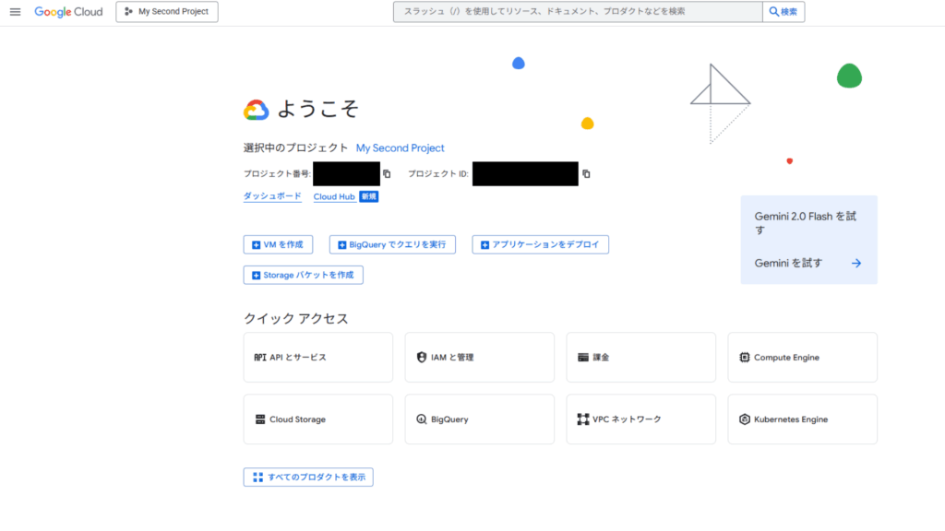The width and height of the screenshot is (945, 531).
Task: Click the Compute Engine chip icon
Action: pyautogui.click(x=745, y=358)
